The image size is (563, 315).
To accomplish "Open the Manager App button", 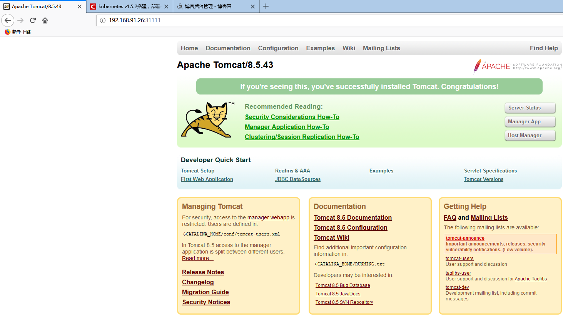I will click(530, 122).
